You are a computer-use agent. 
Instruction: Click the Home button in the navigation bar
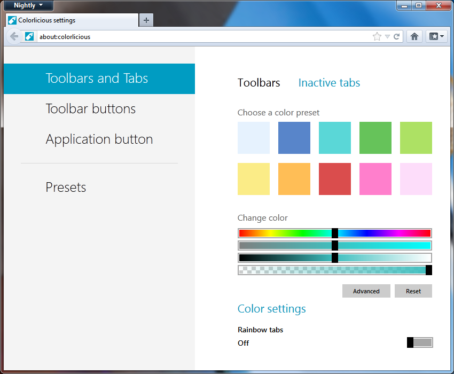point(414,37)
